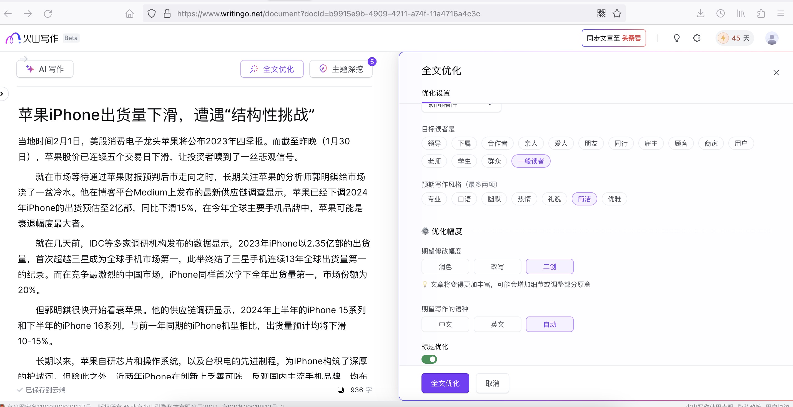Viewport: 793px width, 407px height.
Task: Open the lightbulb tips icon
Action: tap(677, 38)
